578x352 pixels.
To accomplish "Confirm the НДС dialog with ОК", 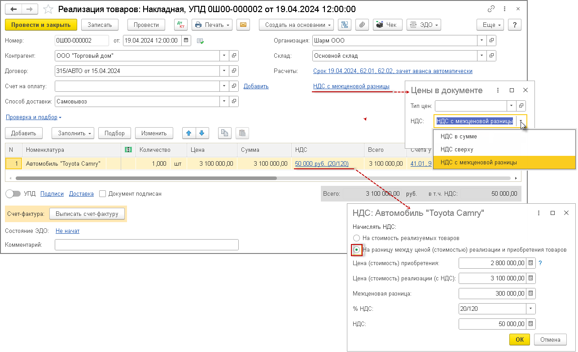I will click(x=520, y=339).
